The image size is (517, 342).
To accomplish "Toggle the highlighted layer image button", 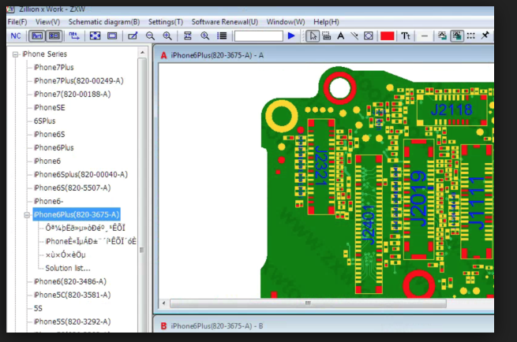I will click(x=457, y=36).
